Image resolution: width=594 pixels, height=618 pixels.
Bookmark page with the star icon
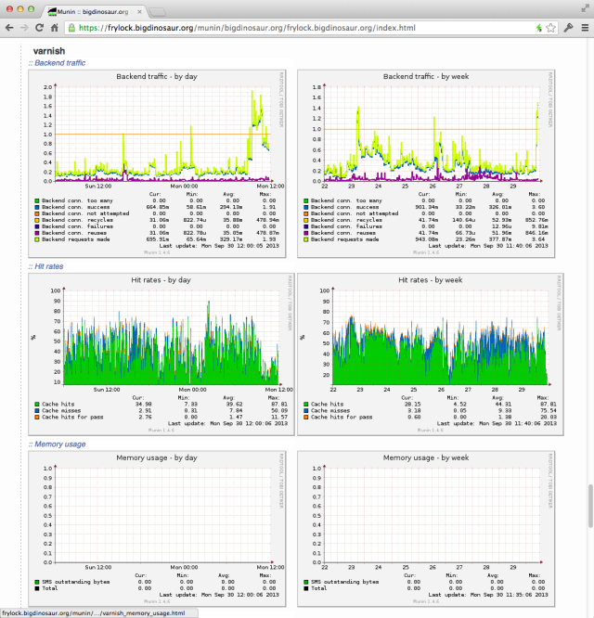point(550,28)
